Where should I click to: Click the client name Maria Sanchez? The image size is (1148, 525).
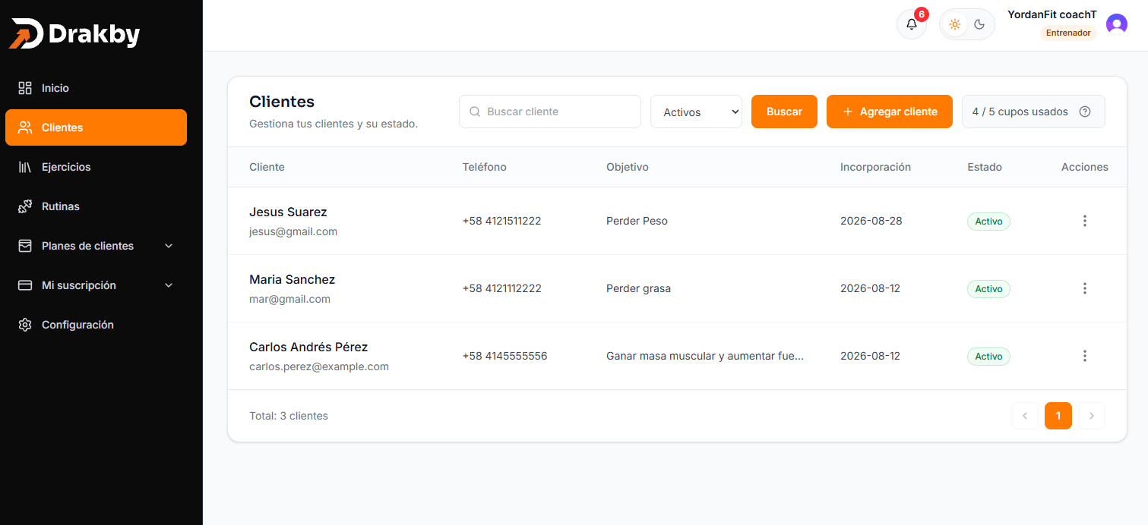click(x=292, y=279)
